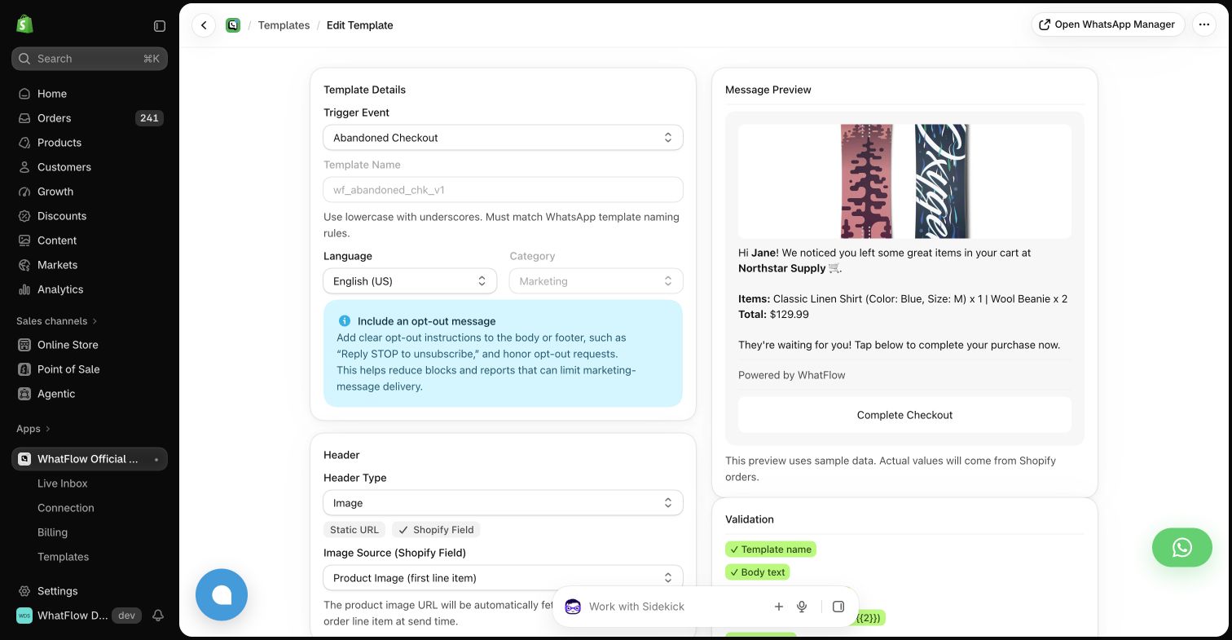This screenshot has height=640, width=1232.
Task: Open the Trigger Event dropdown
Action: 503,138
